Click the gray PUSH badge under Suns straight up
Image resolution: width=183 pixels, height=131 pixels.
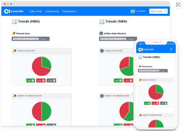51,80
